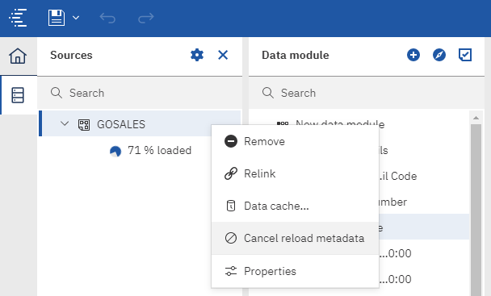This screenshot has height=296, width=491.
Task: Open Data cache... from context menu
Action: click(296, 206)
